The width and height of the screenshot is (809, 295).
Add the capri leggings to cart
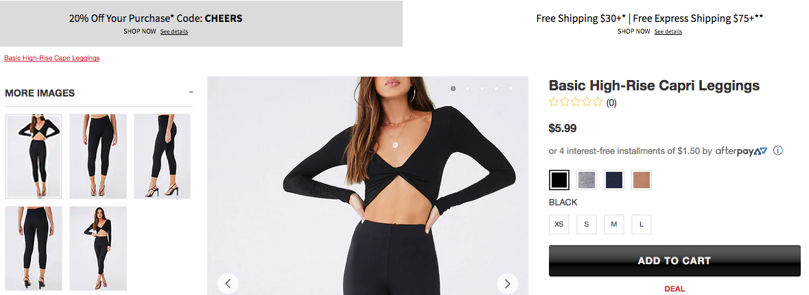tap(675, 261)
